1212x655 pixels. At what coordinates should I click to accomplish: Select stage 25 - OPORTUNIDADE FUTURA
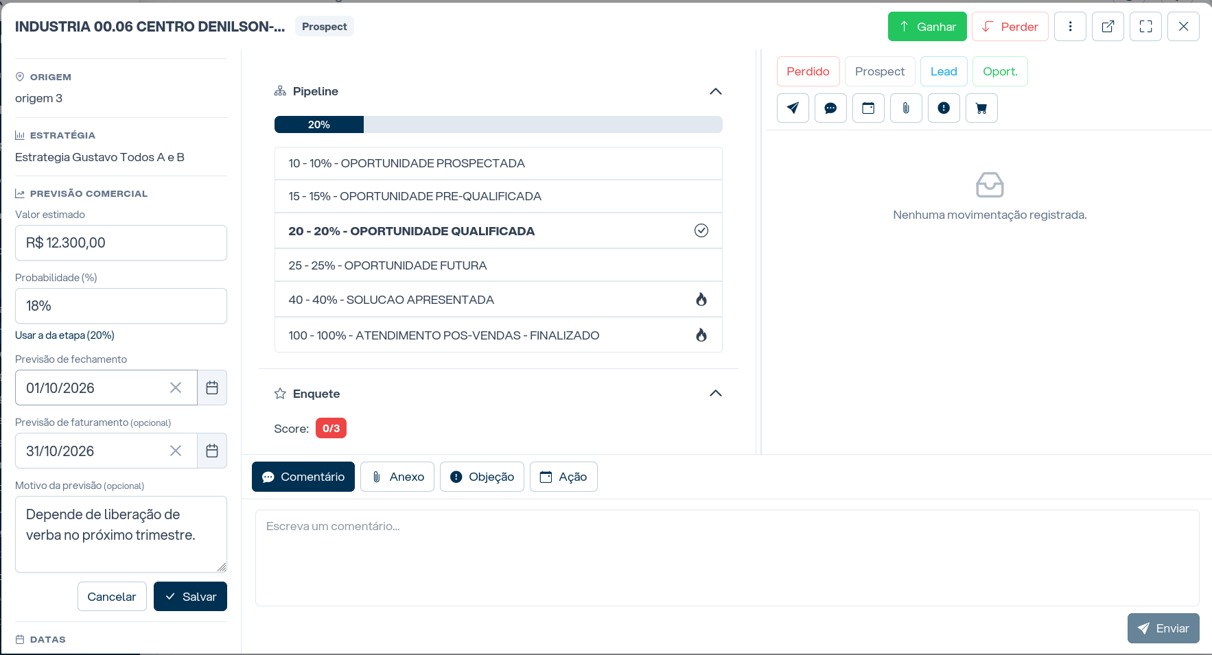pos(498,265)
